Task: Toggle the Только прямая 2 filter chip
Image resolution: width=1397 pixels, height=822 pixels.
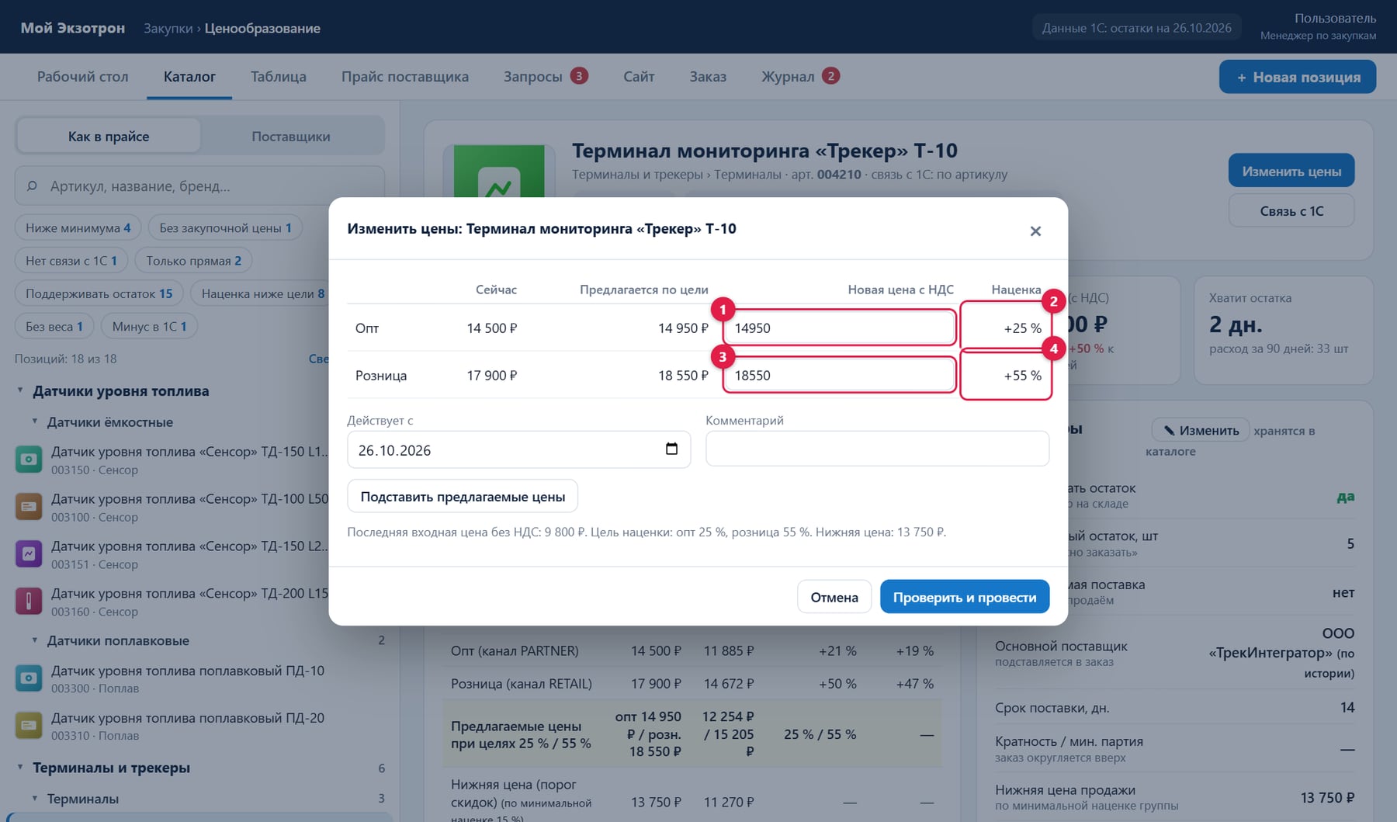Action: pyautogui.click(x=193, y=261)
